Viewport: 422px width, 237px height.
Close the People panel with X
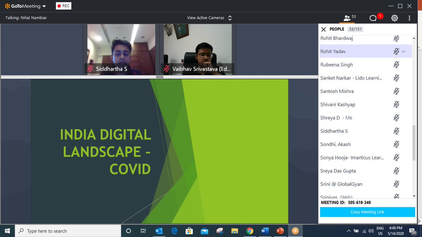point(324,29)
